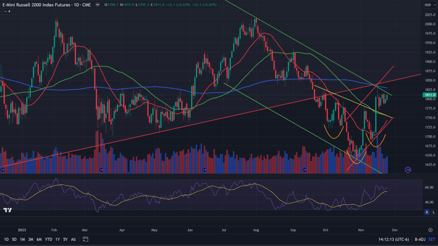Click the rollover marker near June
438x246 pixels.
pos(204,170)
